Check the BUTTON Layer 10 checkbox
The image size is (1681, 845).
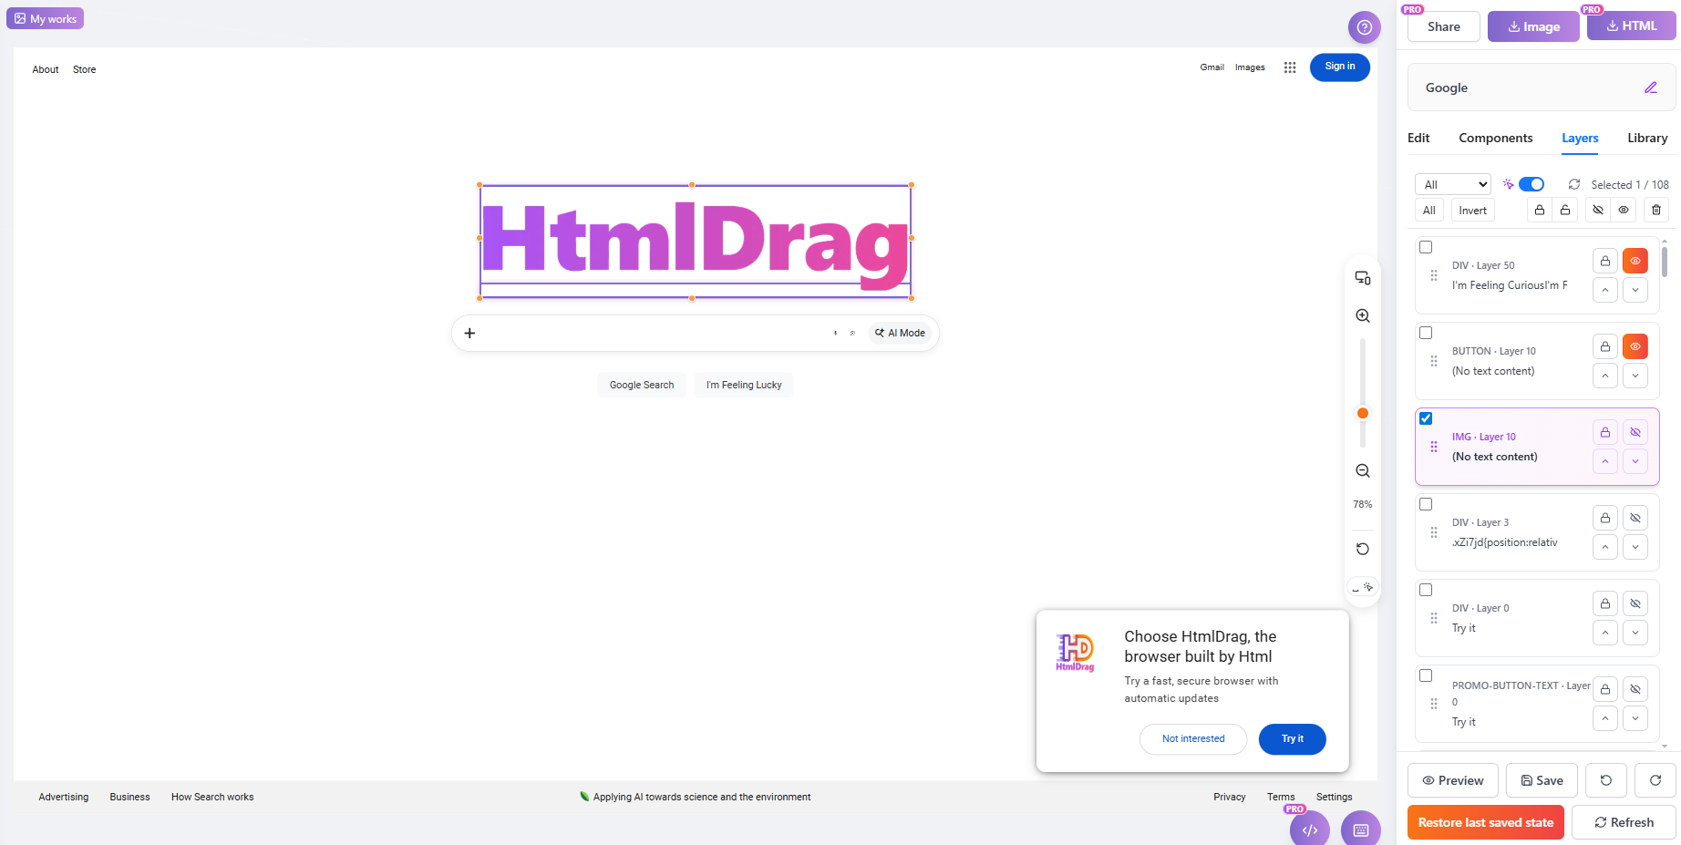click(1426, 333)
